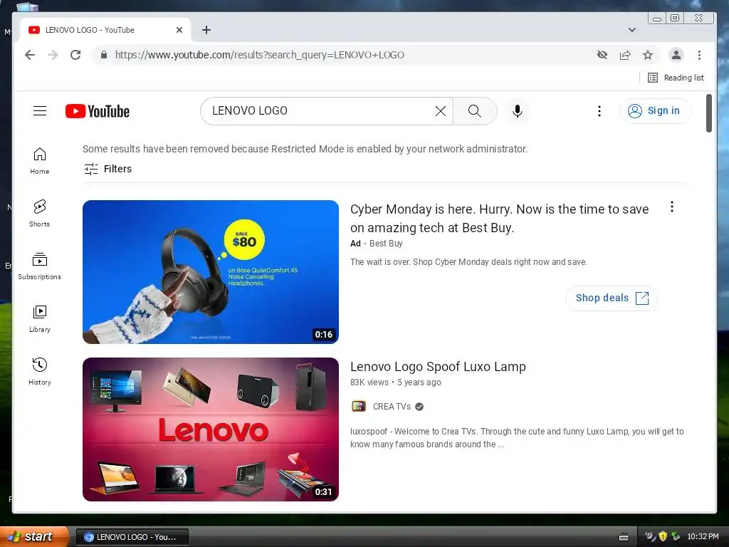Click the Shop deals button
The height and width of the screenshot is (547, 729).
(612, 298)
